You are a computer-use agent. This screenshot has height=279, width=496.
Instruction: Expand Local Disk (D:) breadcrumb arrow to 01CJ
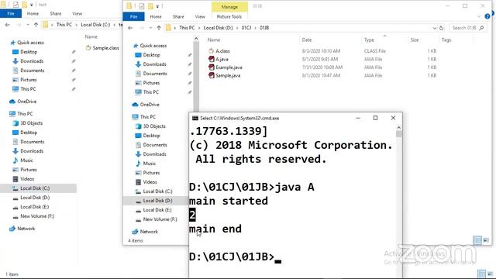[x=237, y=28]
